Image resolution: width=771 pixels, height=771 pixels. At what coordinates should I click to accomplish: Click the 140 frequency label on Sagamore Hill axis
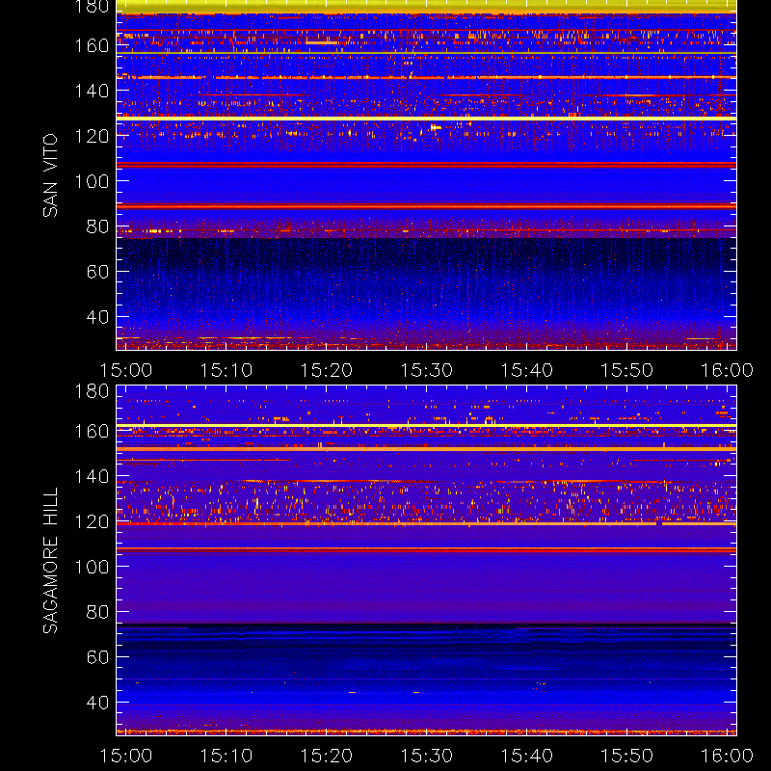[92, 476]
